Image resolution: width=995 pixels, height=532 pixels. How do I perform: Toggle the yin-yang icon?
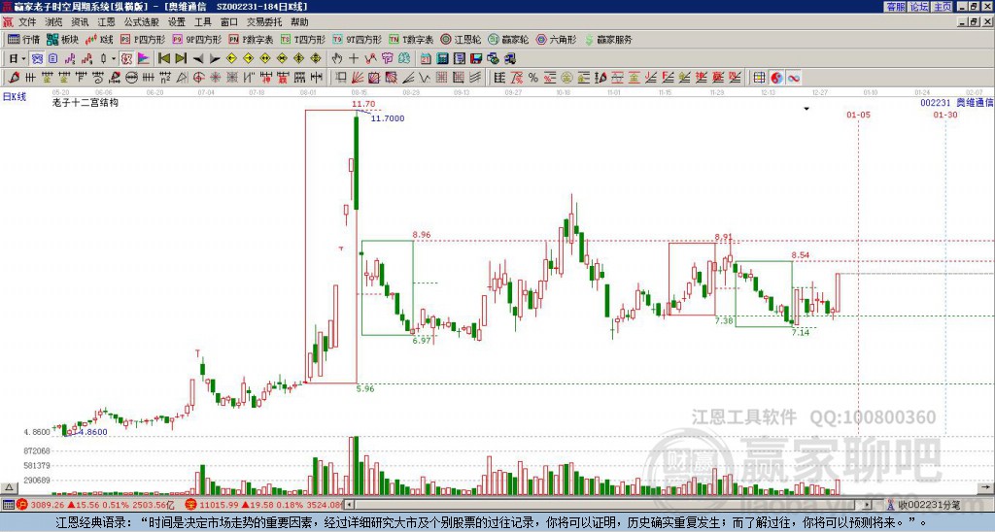(776, 78)
